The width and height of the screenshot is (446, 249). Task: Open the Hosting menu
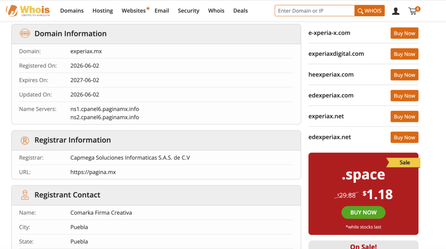pos(103,11)
